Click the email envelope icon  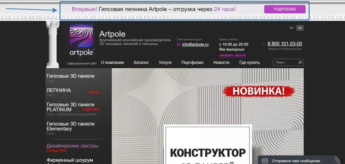click(x=178, y=45)
